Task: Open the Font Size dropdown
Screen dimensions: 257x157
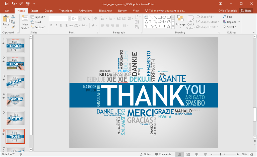Action: coord(80,18)
